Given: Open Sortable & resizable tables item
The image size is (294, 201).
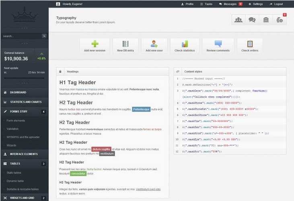Looking at the screenshot, I should pos(23,189).
